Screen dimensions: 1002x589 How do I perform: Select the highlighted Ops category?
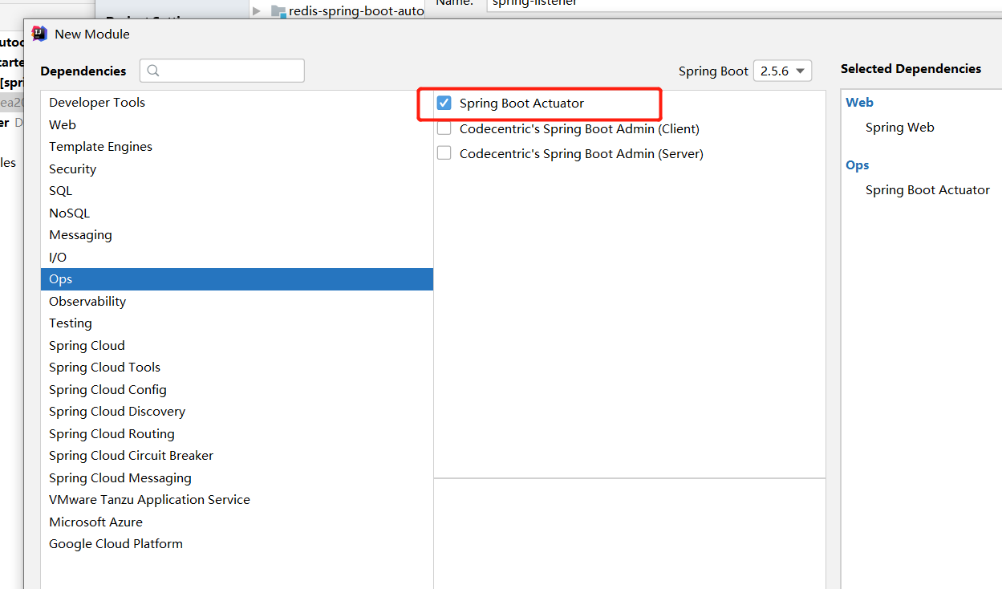(x=237, y=279)
